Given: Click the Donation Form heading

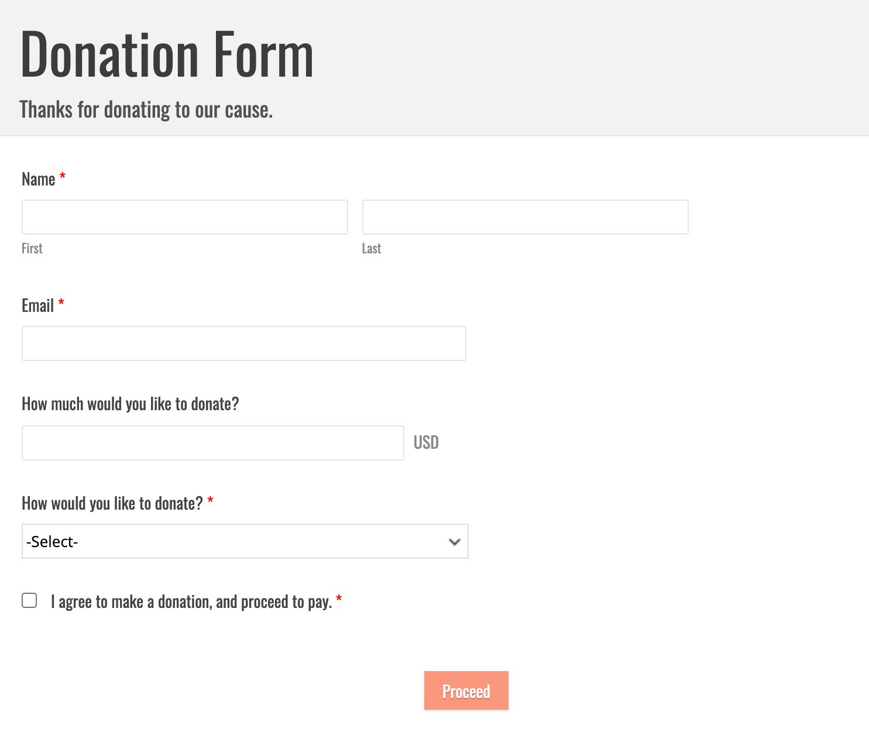Looking at the screenshot, I should (x=167, y=54).
